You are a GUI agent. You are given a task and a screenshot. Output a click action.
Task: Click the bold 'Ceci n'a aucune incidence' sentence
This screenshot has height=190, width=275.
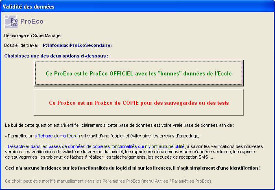133,168
